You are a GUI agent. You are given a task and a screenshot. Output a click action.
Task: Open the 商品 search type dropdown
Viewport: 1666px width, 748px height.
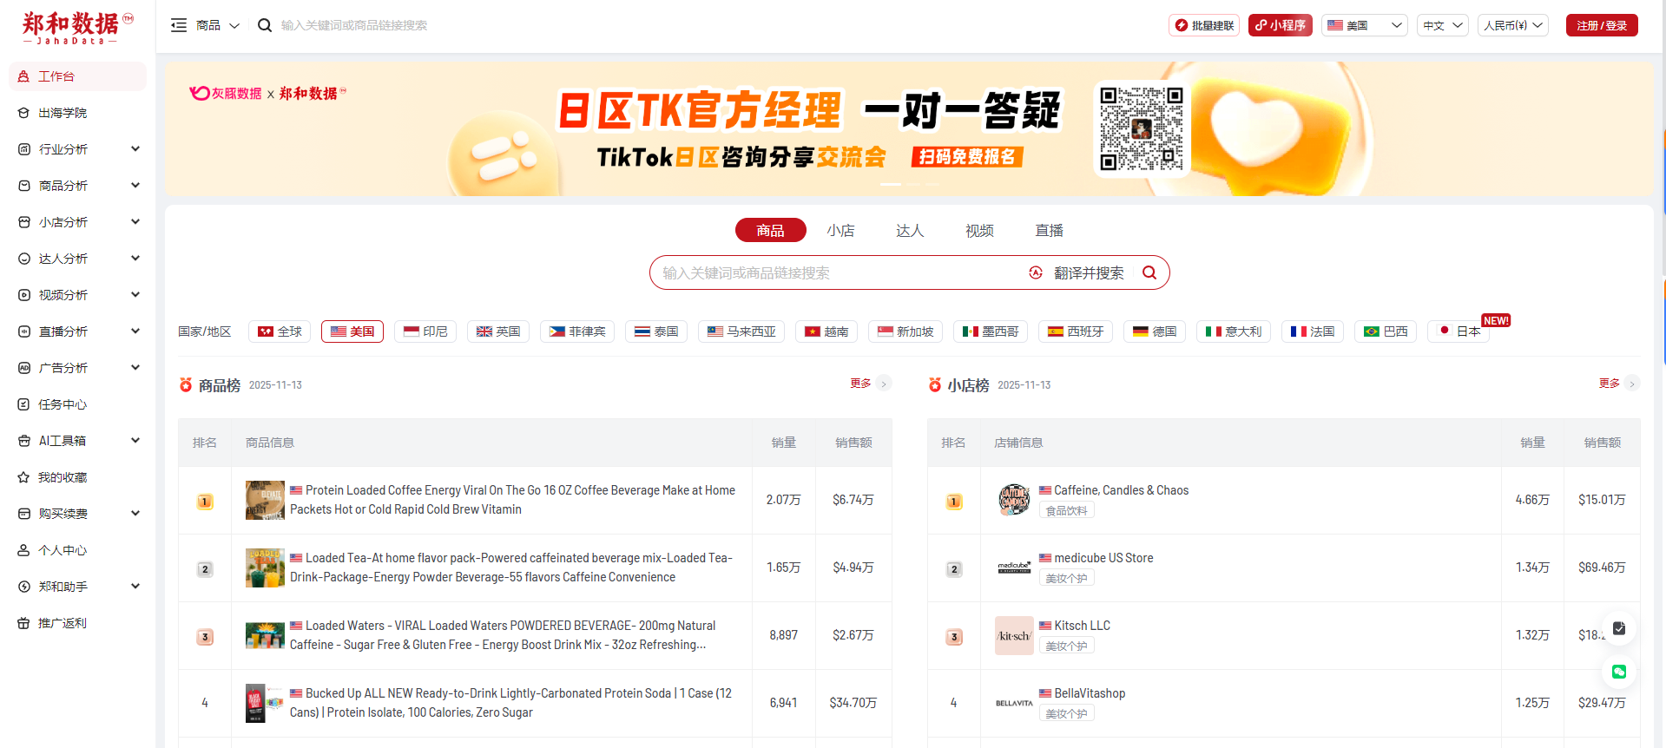(x=217, y=25)
